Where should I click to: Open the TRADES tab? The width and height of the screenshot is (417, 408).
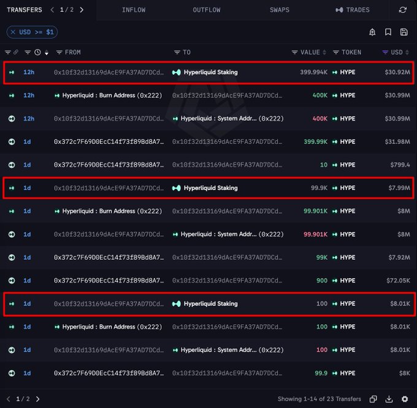353,10
